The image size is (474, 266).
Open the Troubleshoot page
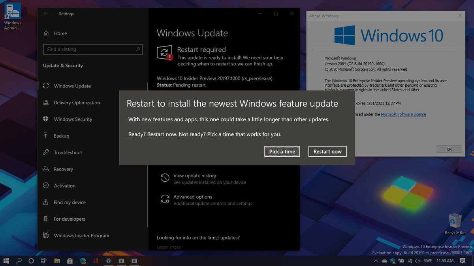point(93,152)
